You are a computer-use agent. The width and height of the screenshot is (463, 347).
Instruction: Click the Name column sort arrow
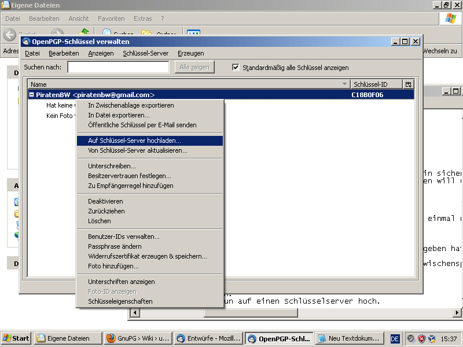344,84
